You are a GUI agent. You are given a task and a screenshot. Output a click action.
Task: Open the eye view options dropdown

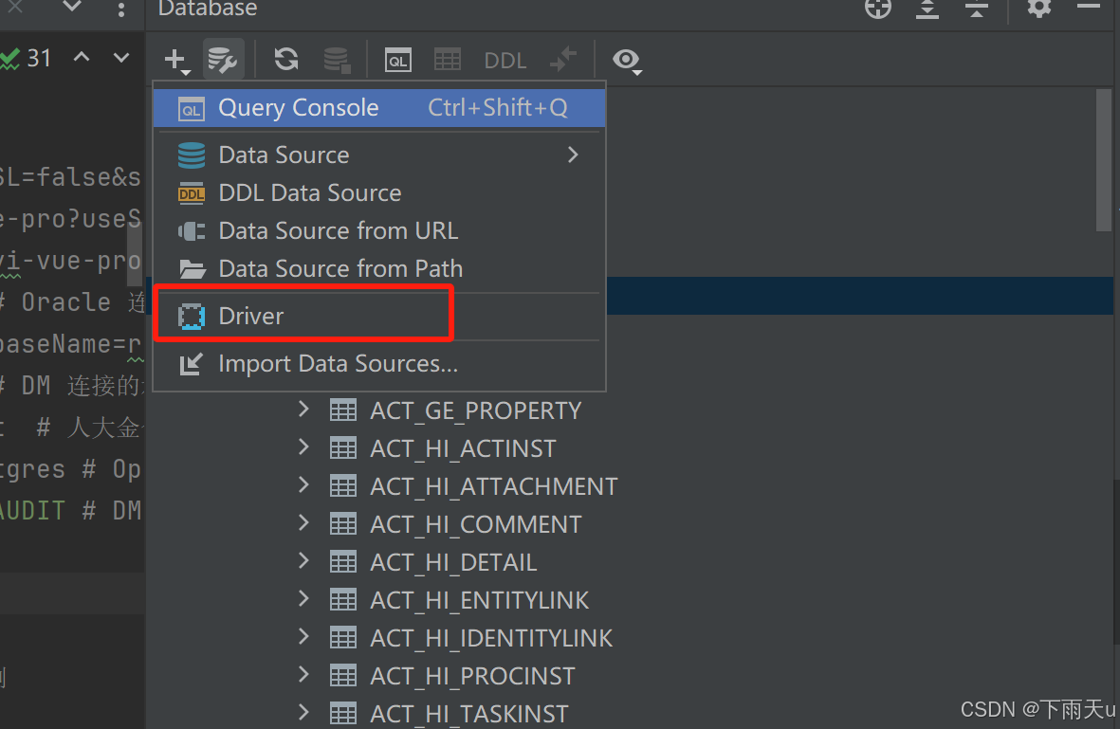coord(627,61)
